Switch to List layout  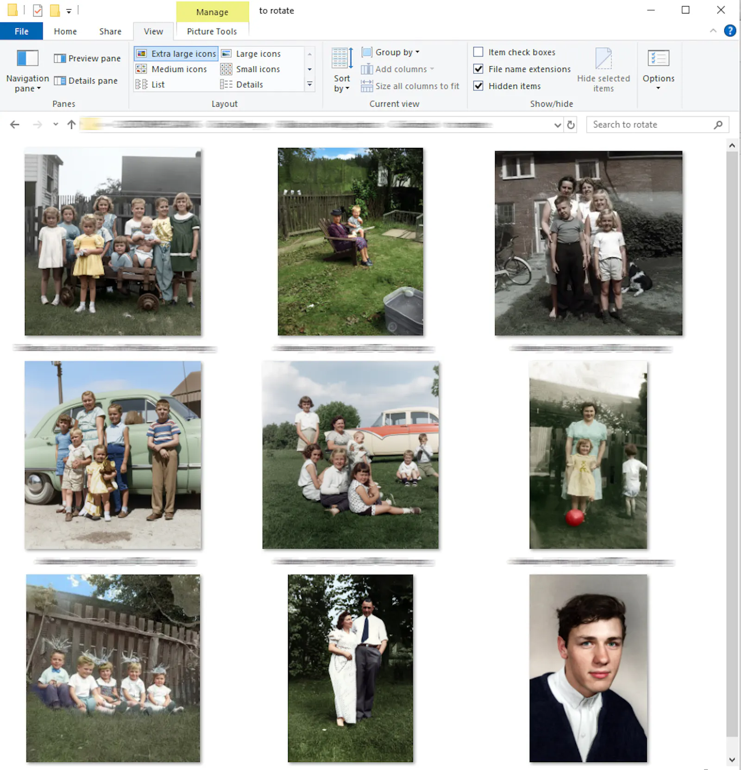(150, 84)
